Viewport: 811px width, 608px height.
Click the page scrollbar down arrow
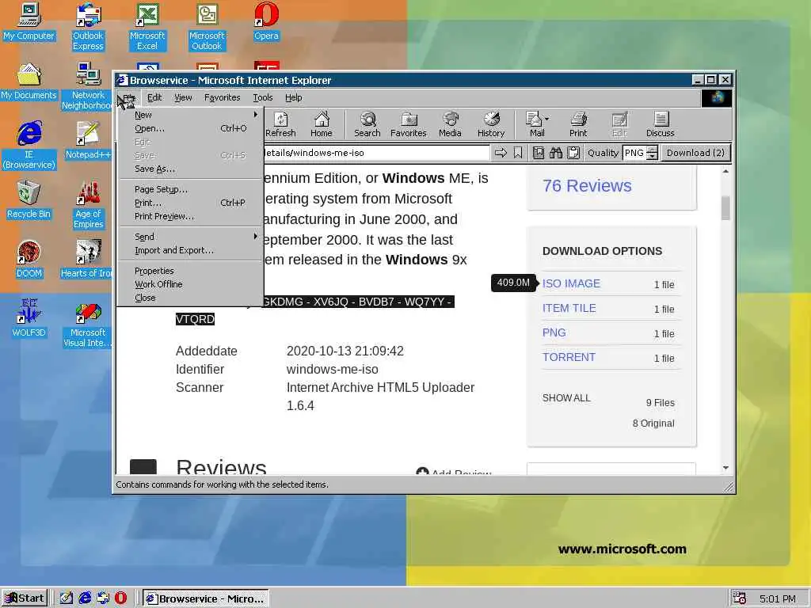pyautogui.click(x=725, y=468)
